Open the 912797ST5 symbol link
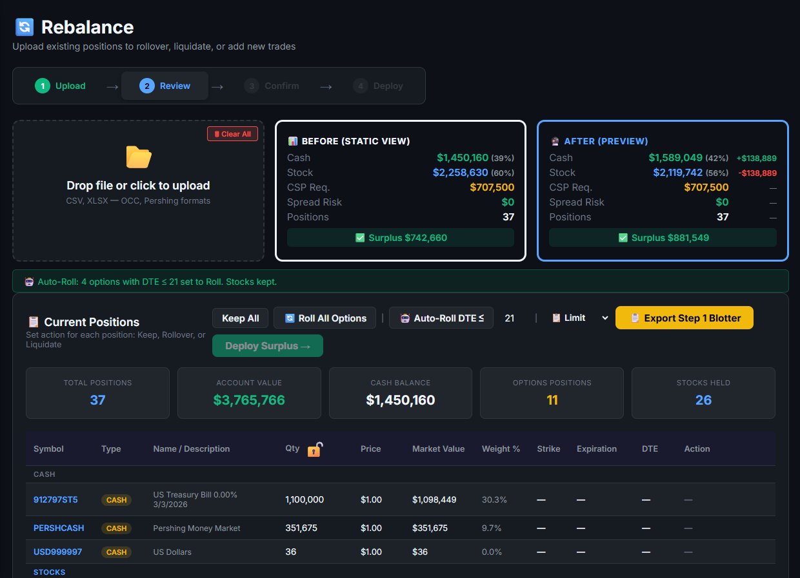 pos(55,499)
